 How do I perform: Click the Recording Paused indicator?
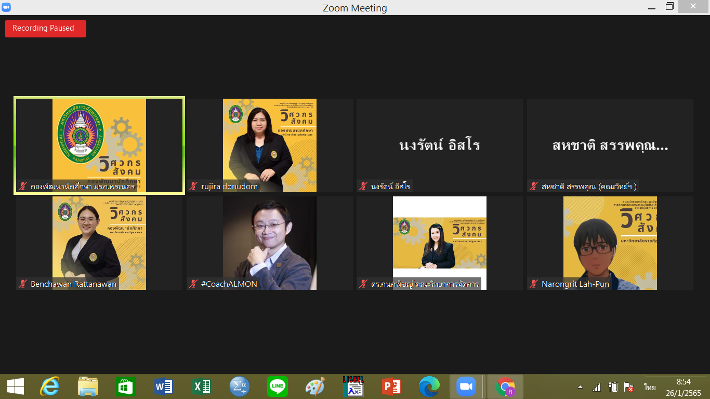point(45,29)
